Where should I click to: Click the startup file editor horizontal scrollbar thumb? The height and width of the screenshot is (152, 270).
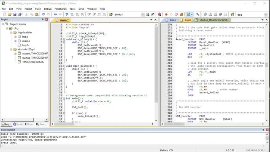coord(174,124)
